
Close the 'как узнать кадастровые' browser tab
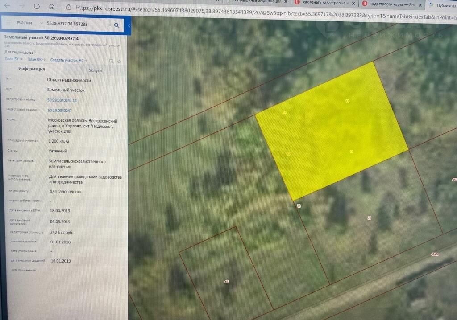[x=352, y=3]
